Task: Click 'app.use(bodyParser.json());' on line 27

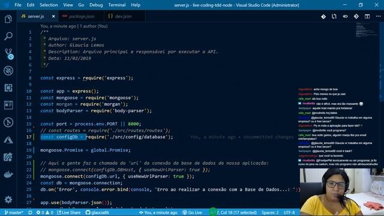Action: pos(76,203)
